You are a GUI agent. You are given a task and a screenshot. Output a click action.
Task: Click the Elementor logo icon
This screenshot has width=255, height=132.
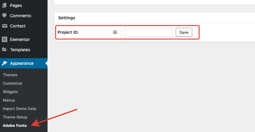pos(5,39)
